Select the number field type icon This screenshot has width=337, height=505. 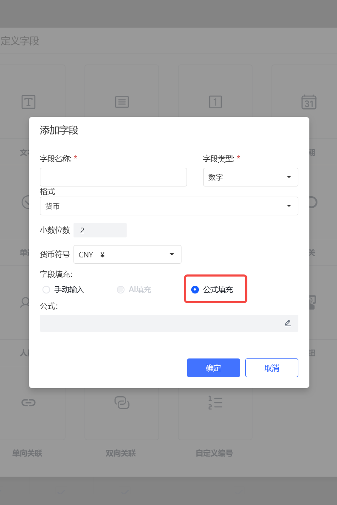[215, 102]
